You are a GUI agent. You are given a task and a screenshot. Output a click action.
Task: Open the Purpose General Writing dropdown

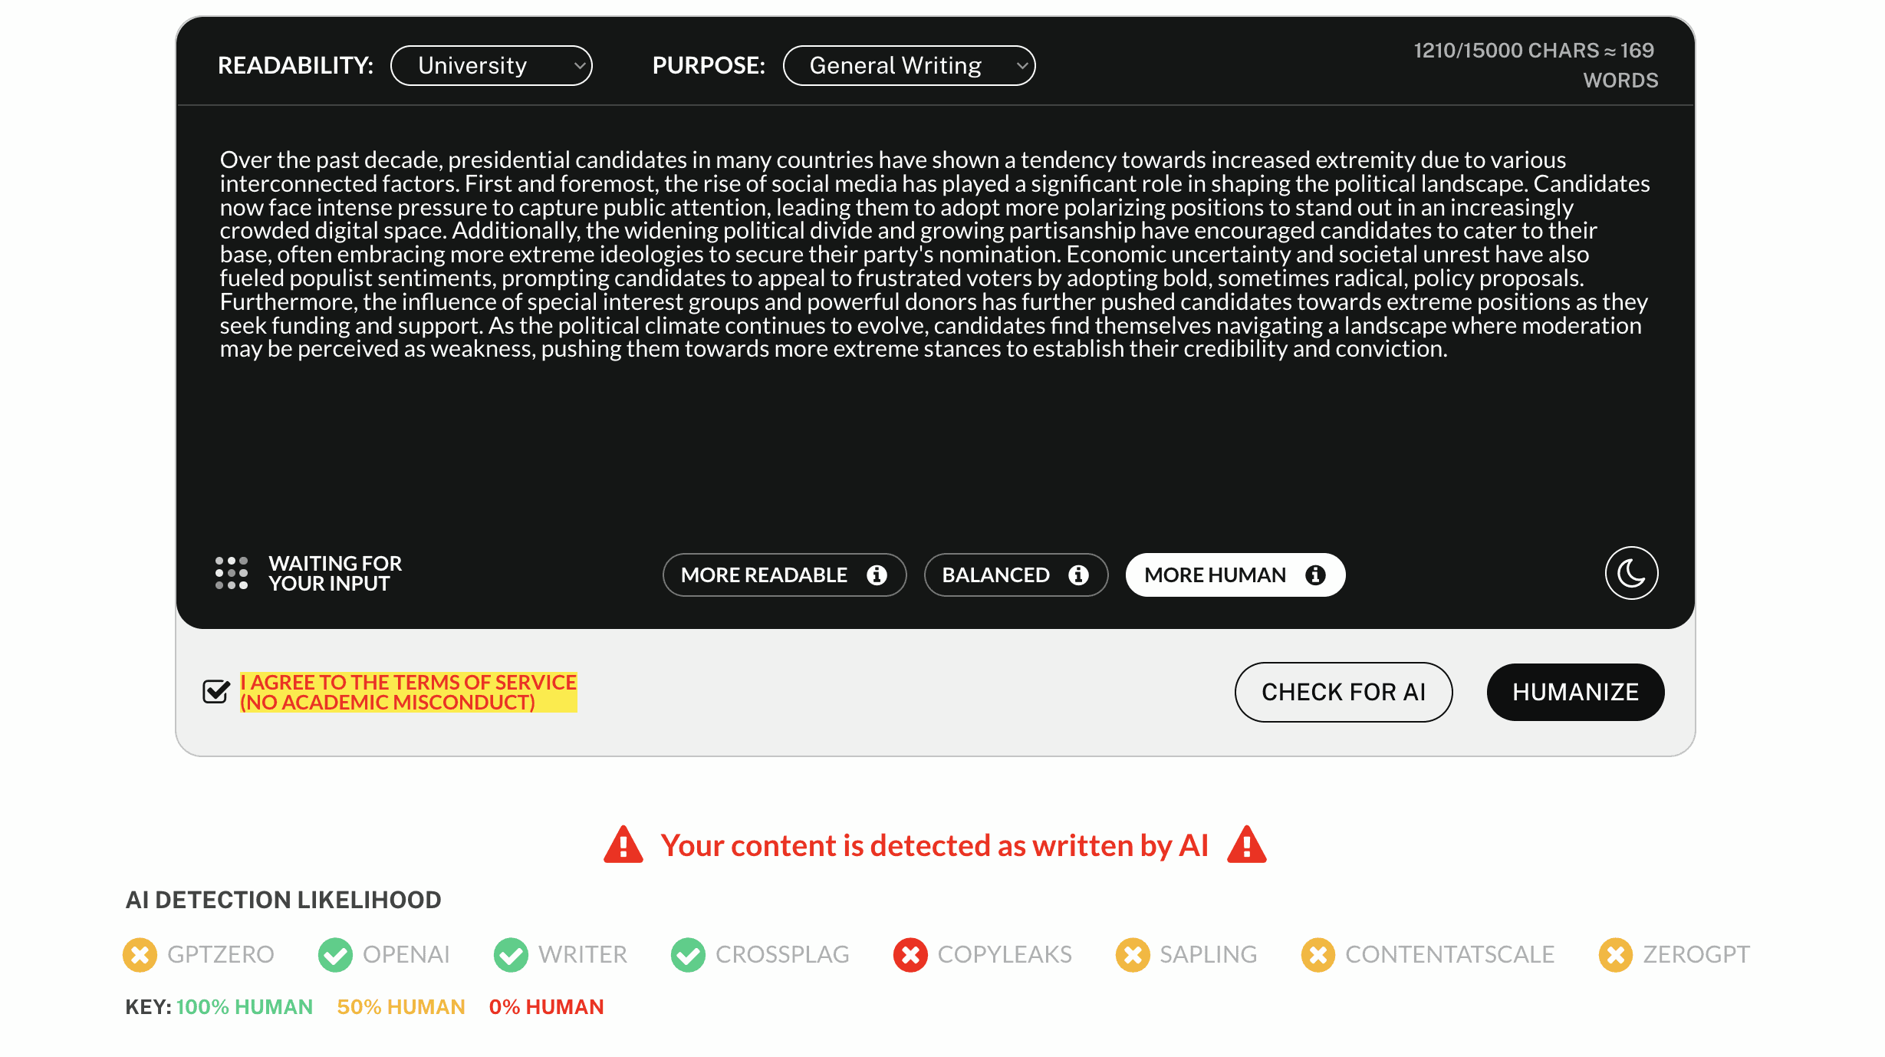pyautogui.click(x=909, y=65)
